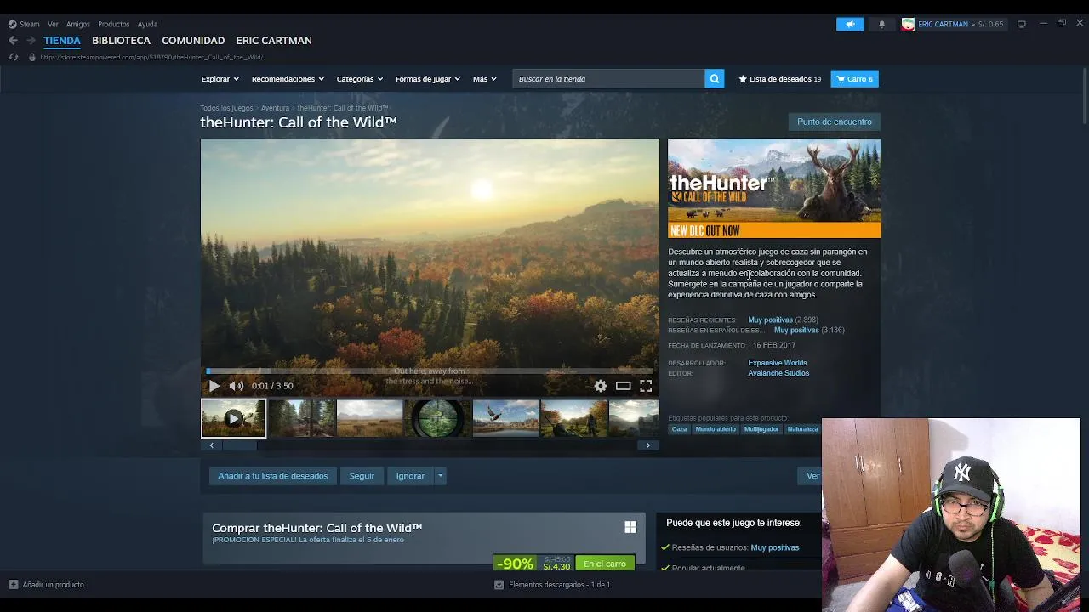Open the Ignorar options arrow
This screenshot has width=1089, height=612.
click(x=441, y=476)
